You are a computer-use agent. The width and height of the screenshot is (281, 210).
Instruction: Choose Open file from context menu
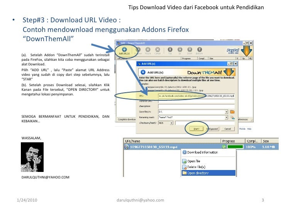208,161
